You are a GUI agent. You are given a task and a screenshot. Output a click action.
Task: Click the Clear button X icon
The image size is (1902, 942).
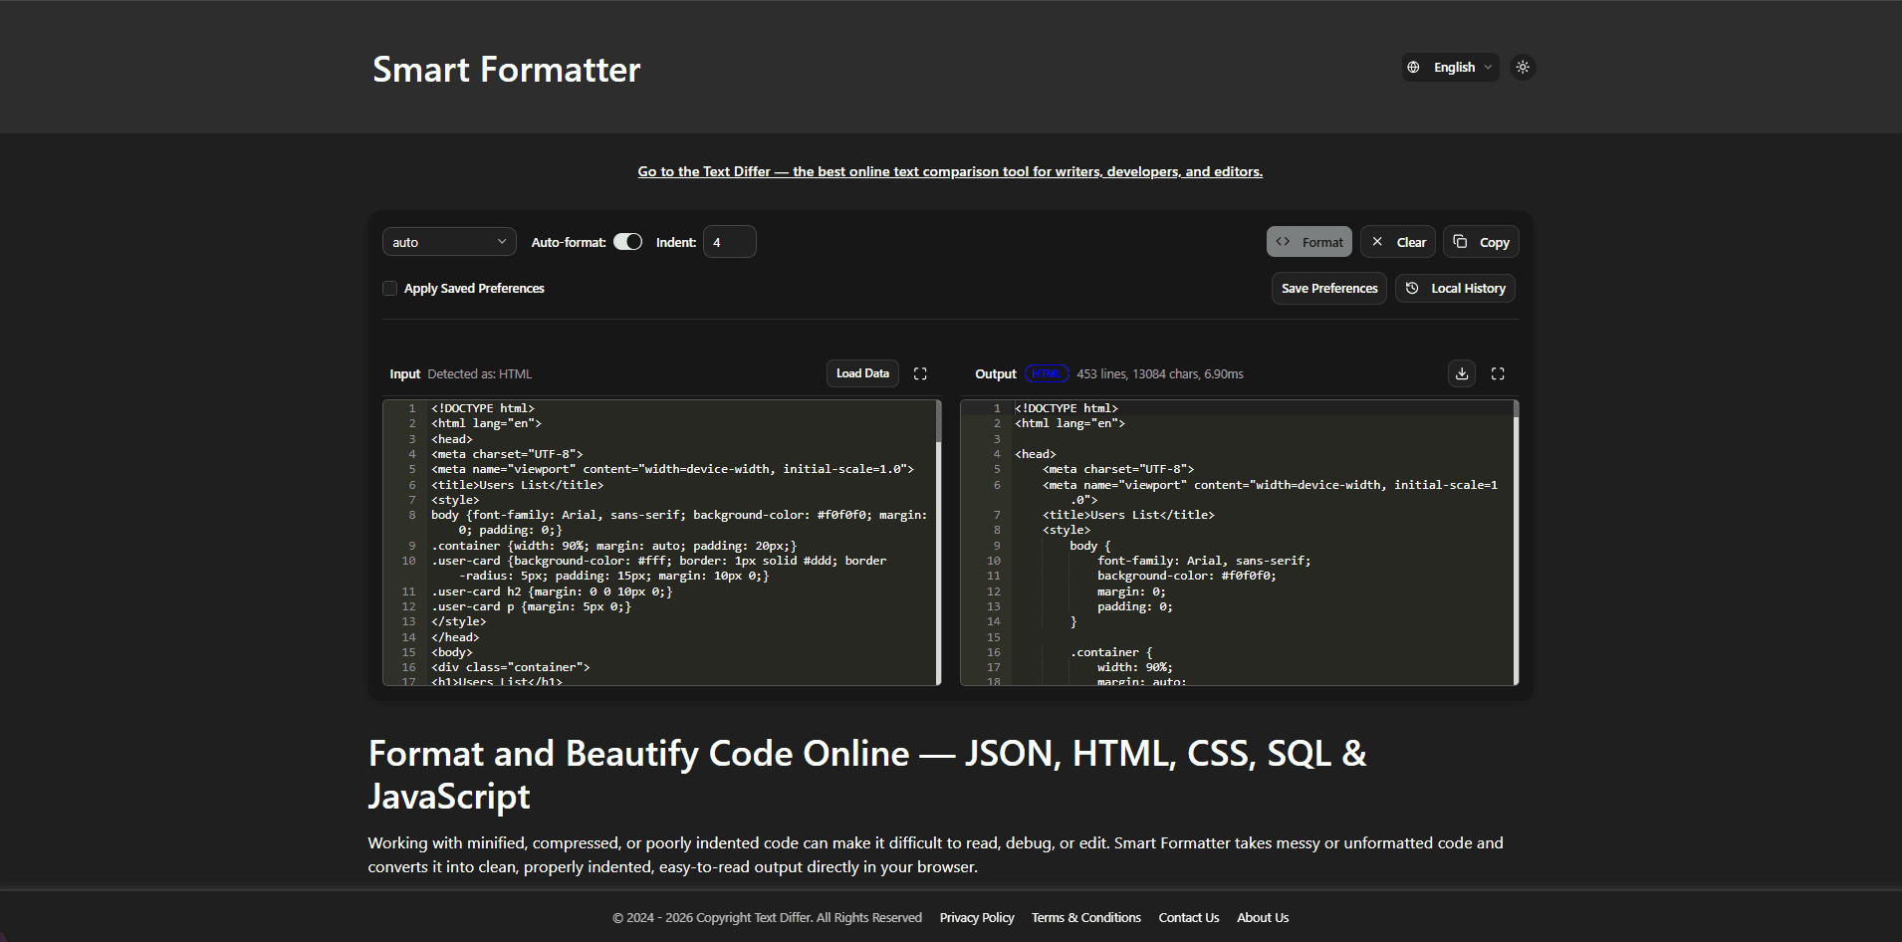(1377, 242)
